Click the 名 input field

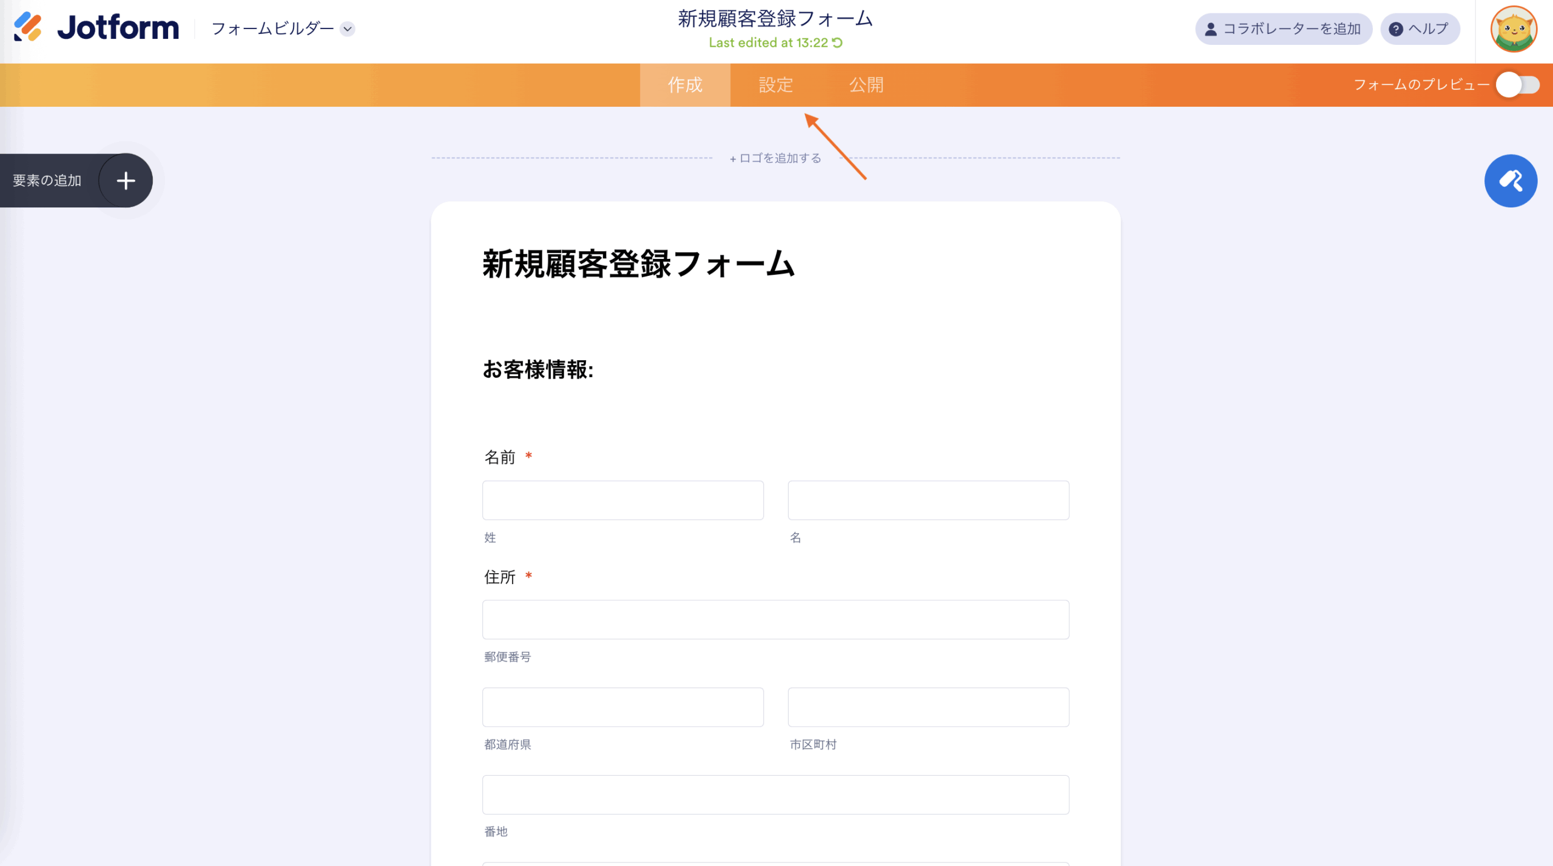[928, 500]
